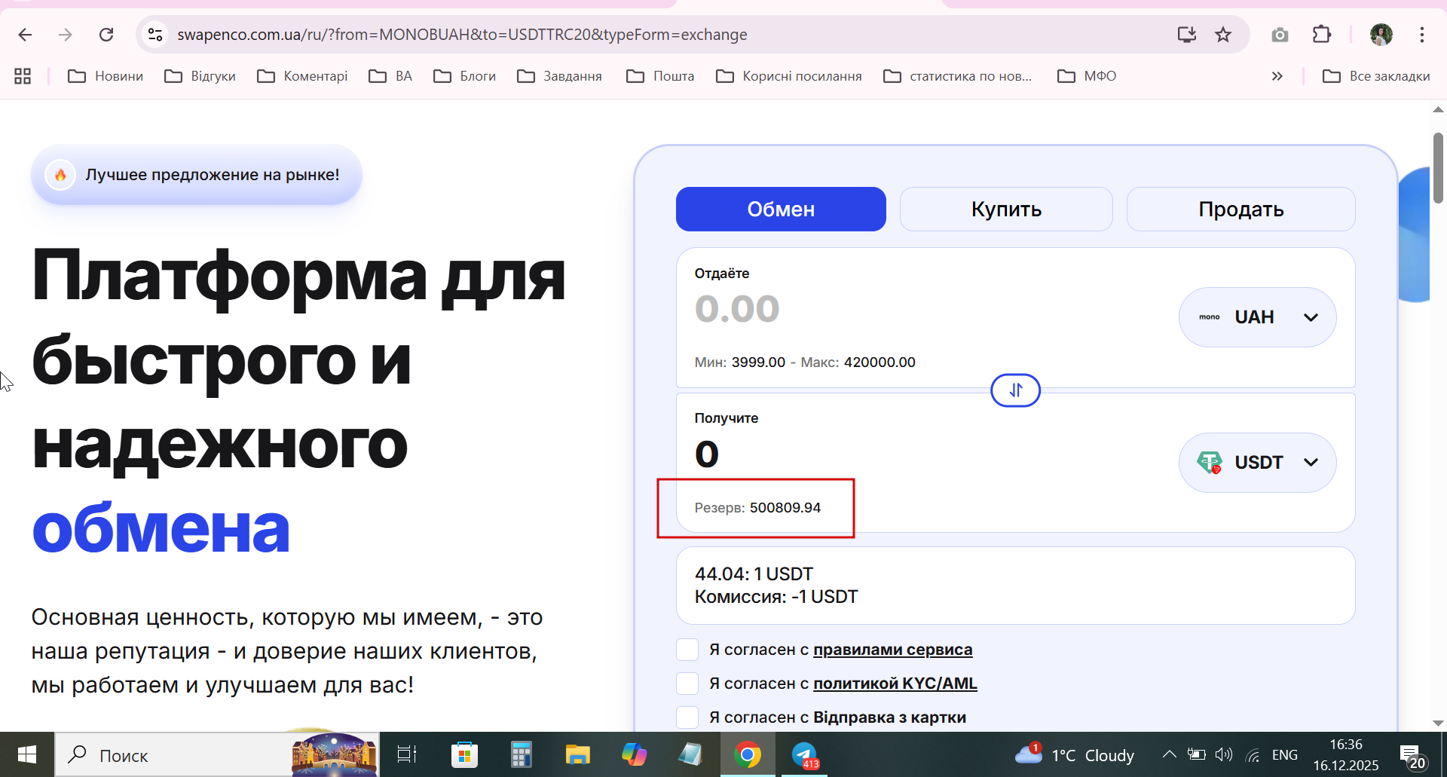Tick the 'политикой KYC/AML' agreement checkbox
The width and height of the screenshot is (1447, 777).
tap(687, 684)
